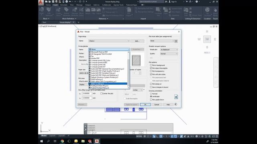Open the Quality dropdown
257x144 pixels.
tap(169, 54)
